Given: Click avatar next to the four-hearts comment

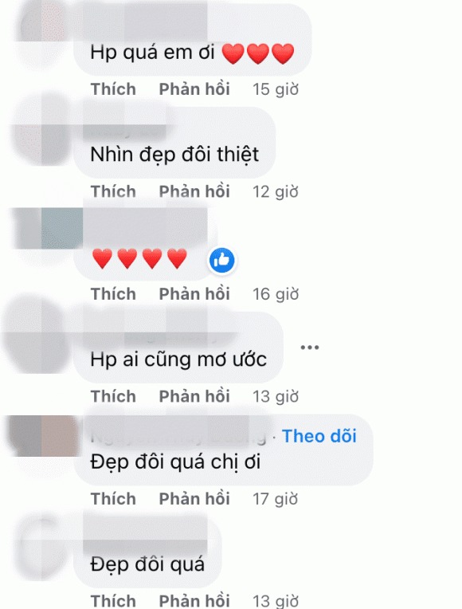Looking at the screenshot, I should click(46, 229).
